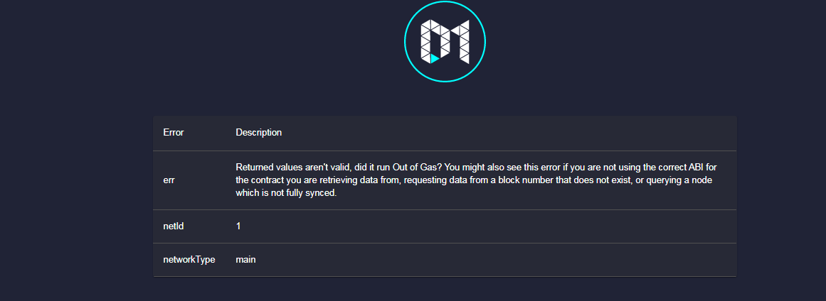
Task: Click the netId row label
Action: [174, 226]
